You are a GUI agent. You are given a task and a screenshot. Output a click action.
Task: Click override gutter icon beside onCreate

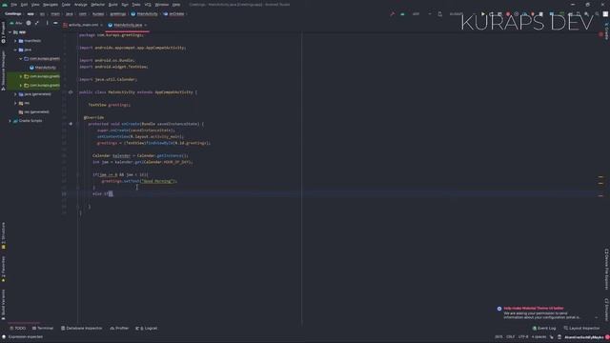pyautogui.click(x=71, y=124)
